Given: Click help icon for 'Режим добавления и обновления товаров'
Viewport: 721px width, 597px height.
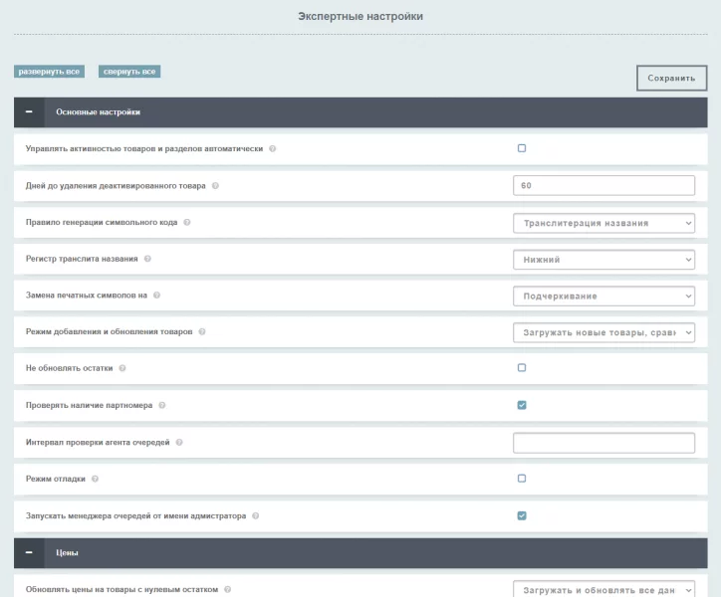Looking at the screenshot, I should pyautogui.click(x=202, y=331).
